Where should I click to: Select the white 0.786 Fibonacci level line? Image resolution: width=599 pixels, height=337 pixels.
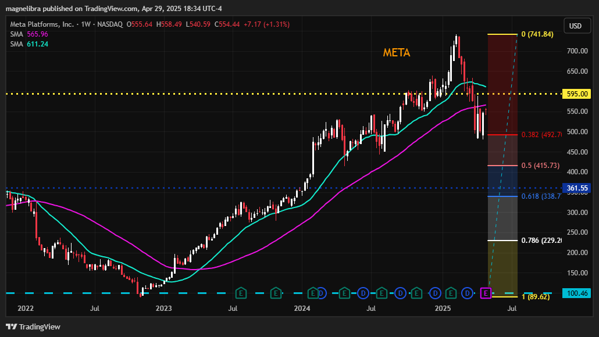pos(502,241)
